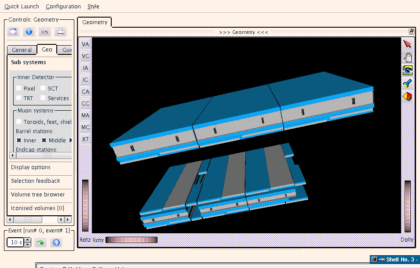420x268 pixels.
Task: Activate the hand view-mode tool
Action: 407,57
